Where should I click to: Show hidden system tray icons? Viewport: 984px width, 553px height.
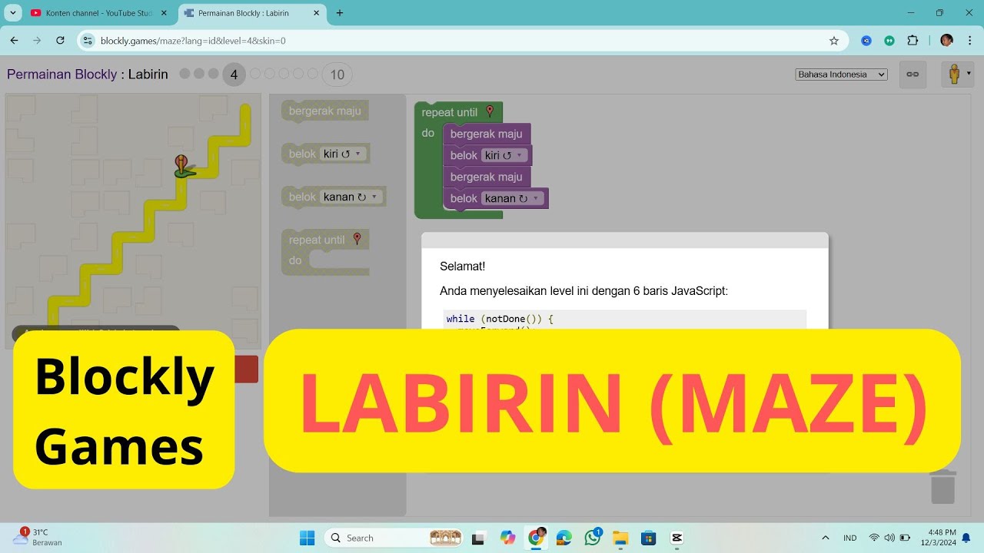tap(826, 538)
